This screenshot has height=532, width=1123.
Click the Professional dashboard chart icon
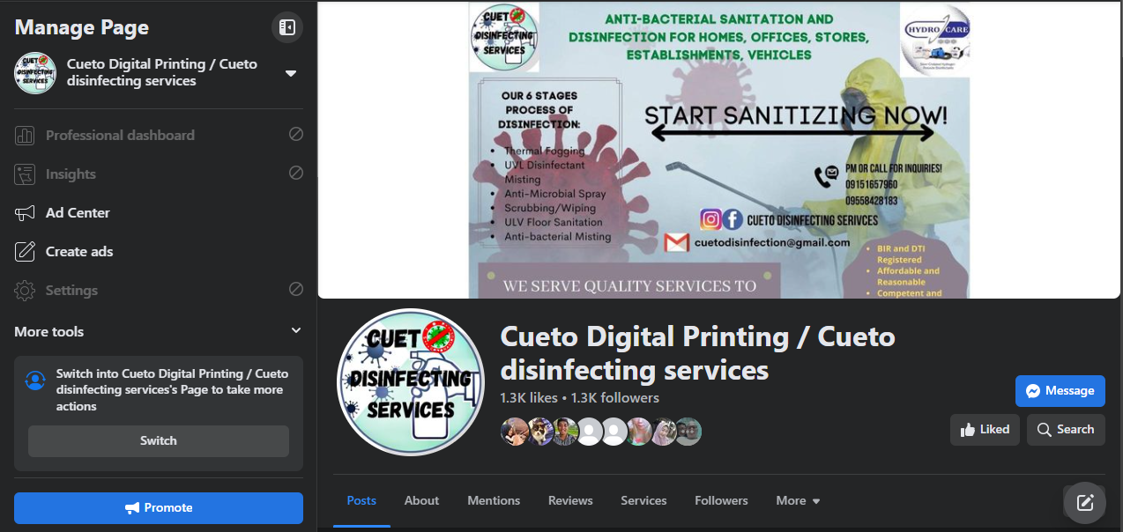[25, 136]
